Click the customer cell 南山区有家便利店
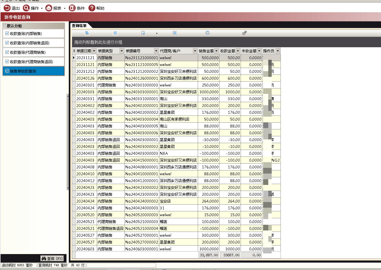This screenshot has width=381, height=270. [x=178, y=119]
